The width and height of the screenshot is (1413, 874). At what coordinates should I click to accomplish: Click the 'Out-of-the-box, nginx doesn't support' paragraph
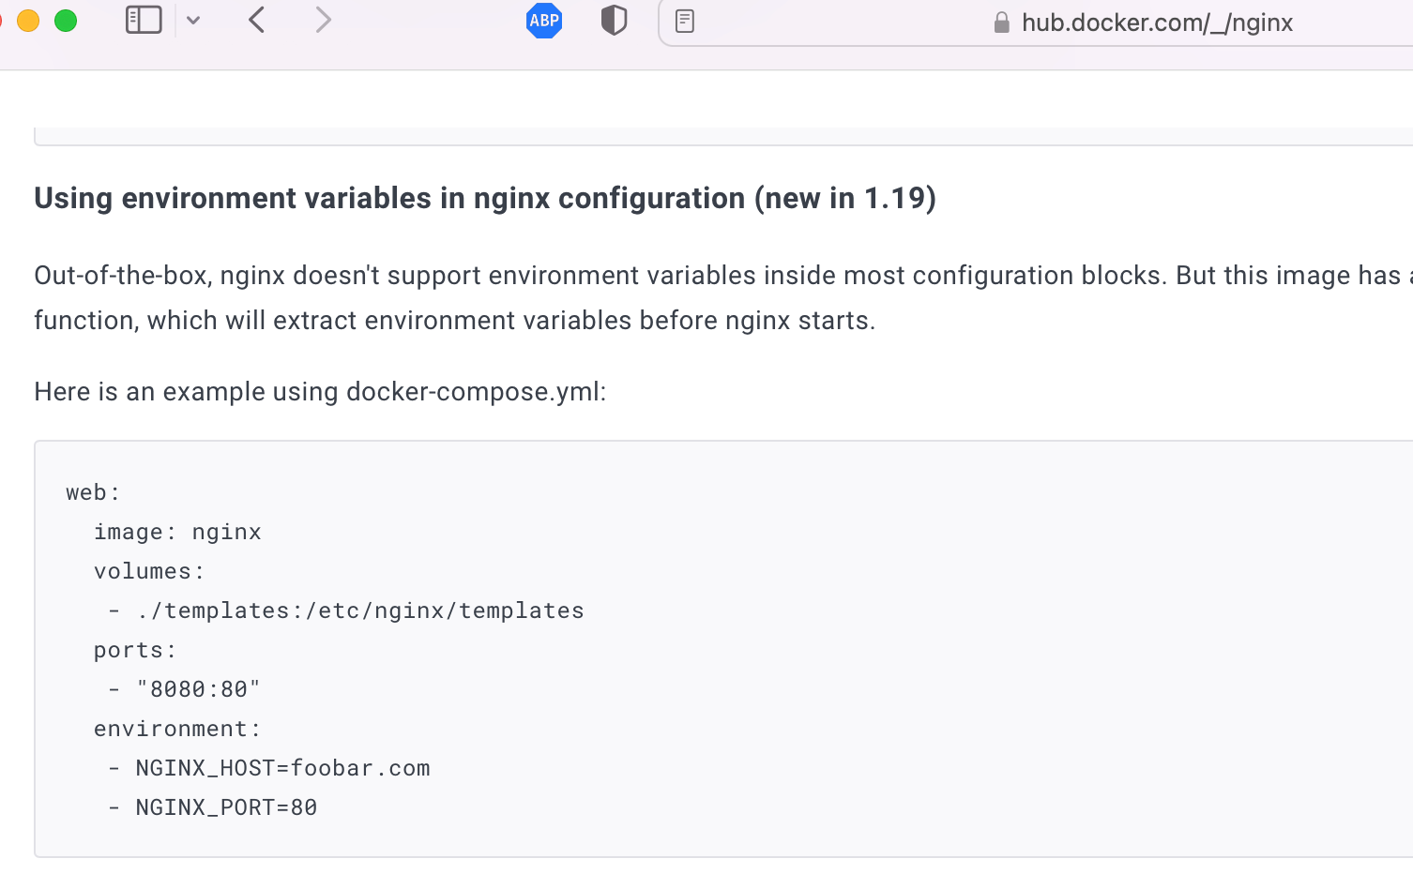click(x=723, y=297)
